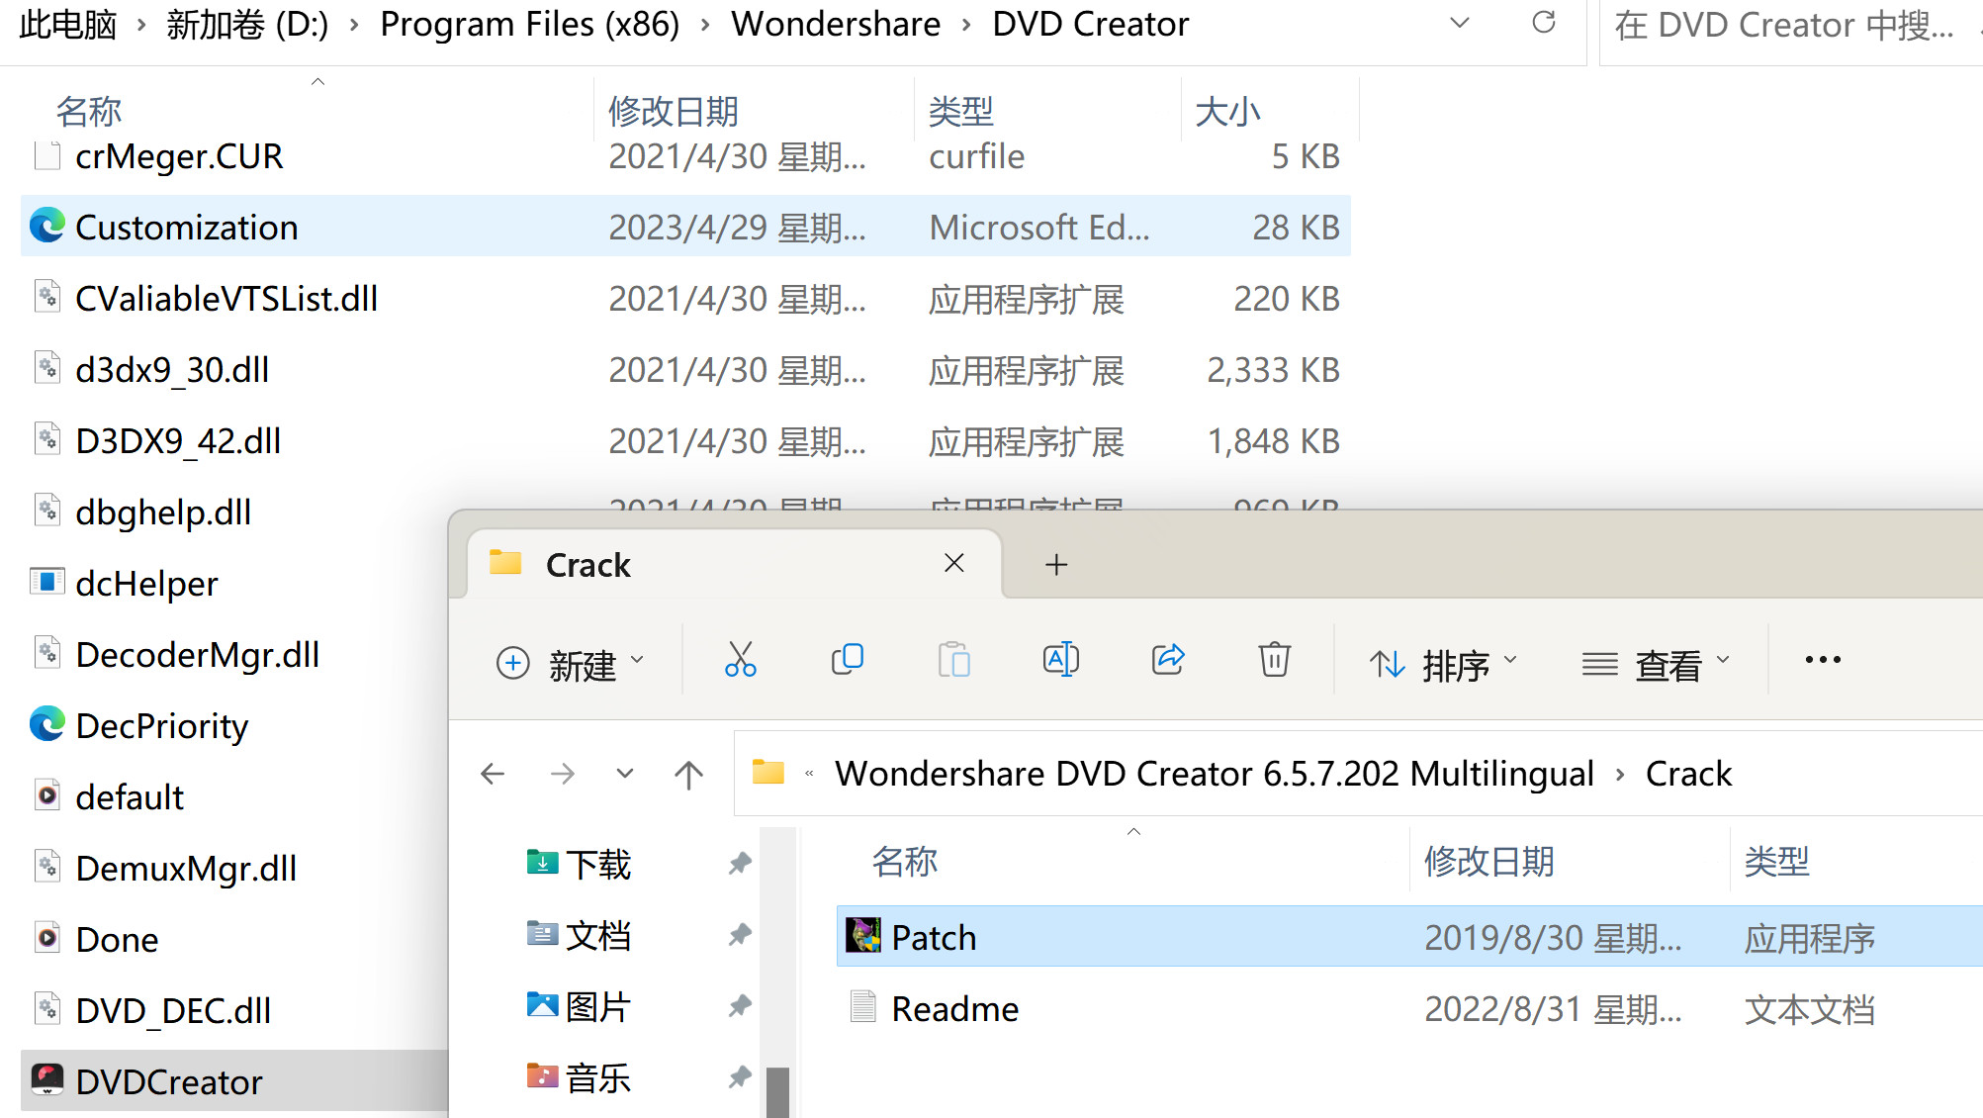The height and width of the screenshot is (1118, 1983).
Task: Expand chevron after Wondershare in top breadcrumb
Action: (x=966, y=25)
